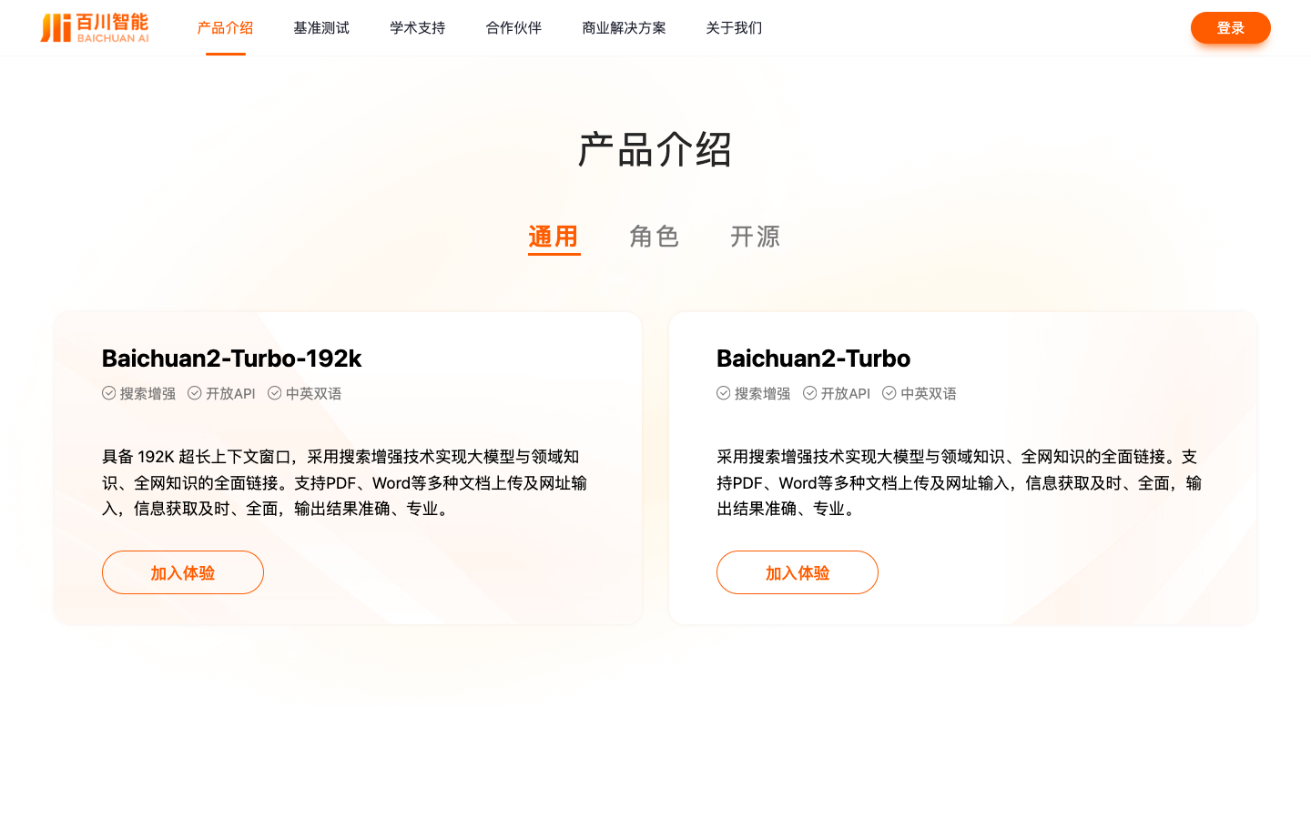The image size is (1311, 819).
Task: Click 开放API check icon in Turbo-192k card
Action: [195, 393]
